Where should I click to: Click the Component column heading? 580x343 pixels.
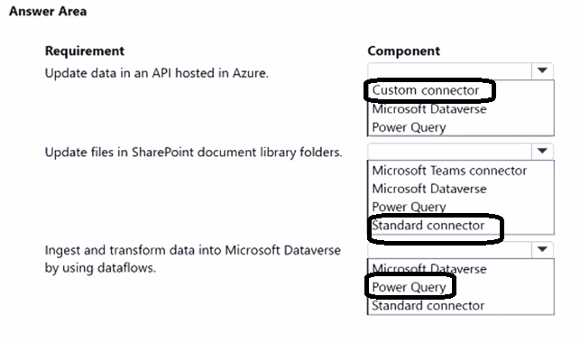point(403,51)
